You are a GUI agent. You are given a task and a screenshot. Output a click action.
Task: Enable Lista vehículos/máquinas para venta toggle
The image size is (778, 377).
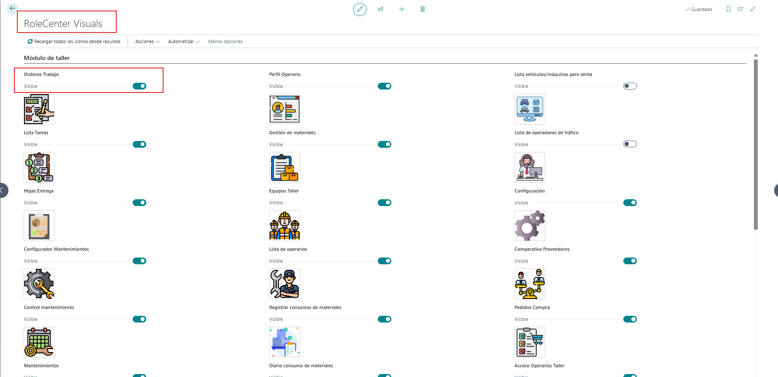point(630,86)
